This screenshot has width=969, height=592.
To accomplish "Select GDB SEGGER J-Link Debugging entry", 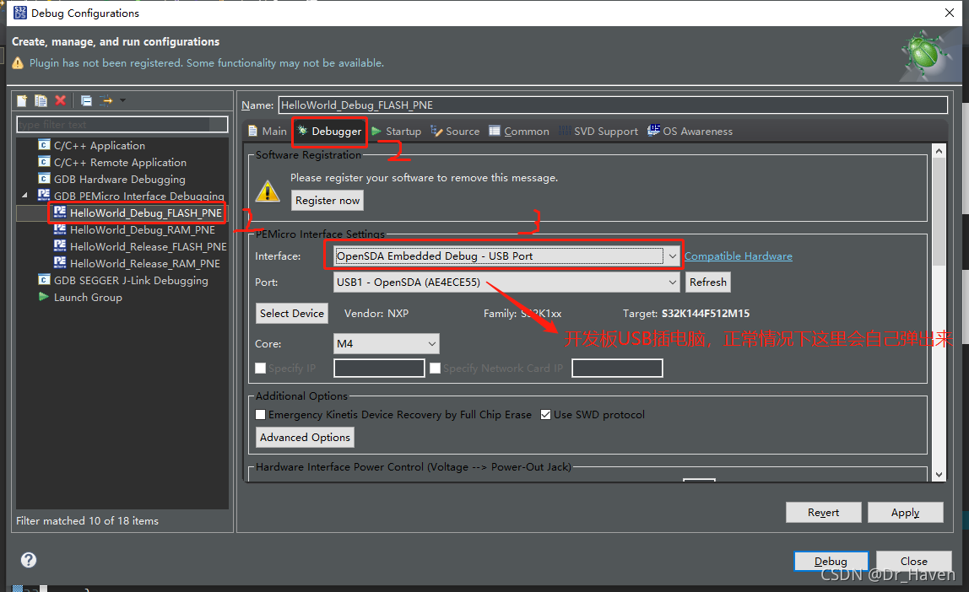I will (x=131, y=280).
